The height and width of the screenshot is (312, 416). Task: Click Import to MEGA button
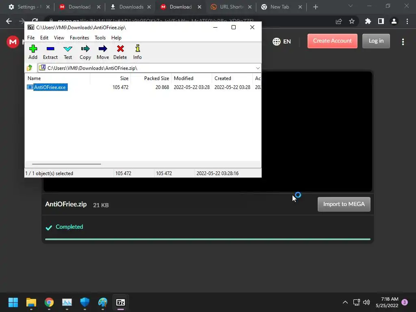[344, 204]
